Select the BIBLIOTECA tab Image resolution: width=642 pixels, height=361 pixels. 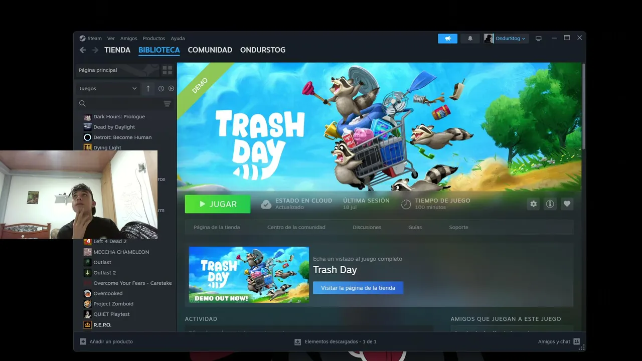tap(159, 50)
